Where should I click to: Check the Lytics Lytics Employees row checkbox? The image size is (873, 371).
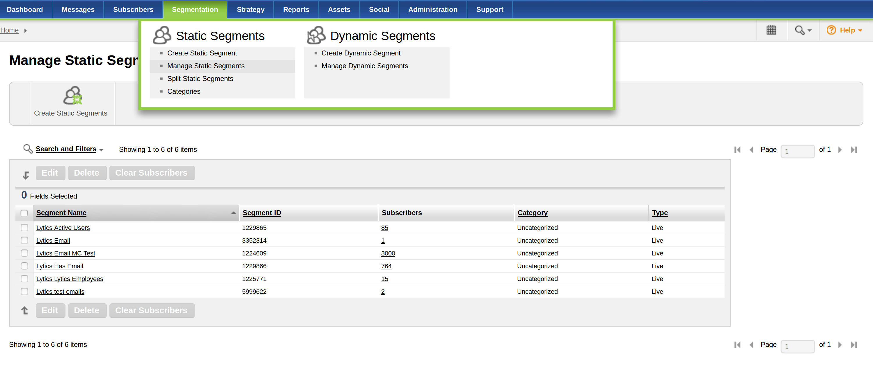pyautogui.click(x=24, y=278)
